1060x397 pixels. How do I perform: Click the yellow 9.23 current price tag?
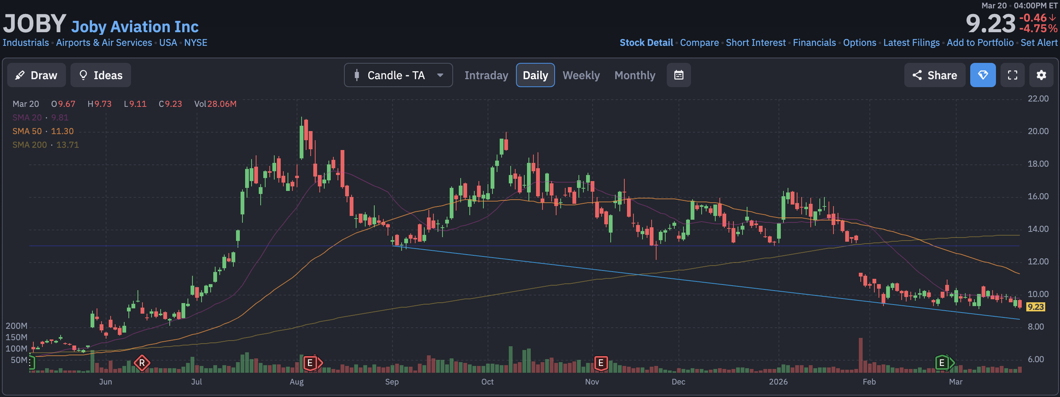(1035, 306)
